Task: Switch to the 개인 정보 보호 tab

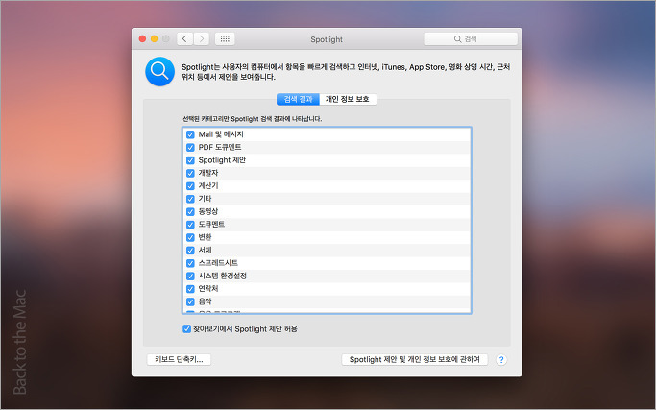Action: [x=348, y=99]
